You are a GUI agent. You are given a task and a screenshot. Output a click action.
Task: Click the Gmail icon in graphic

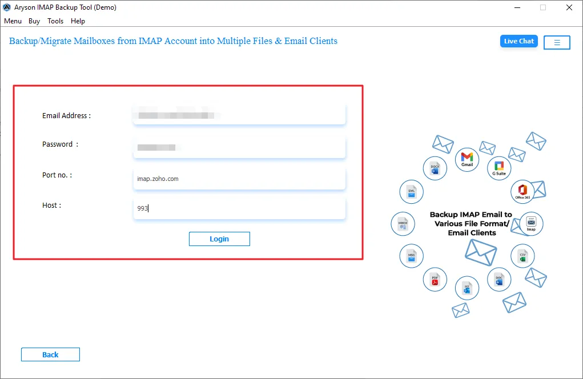click(467, 159)
